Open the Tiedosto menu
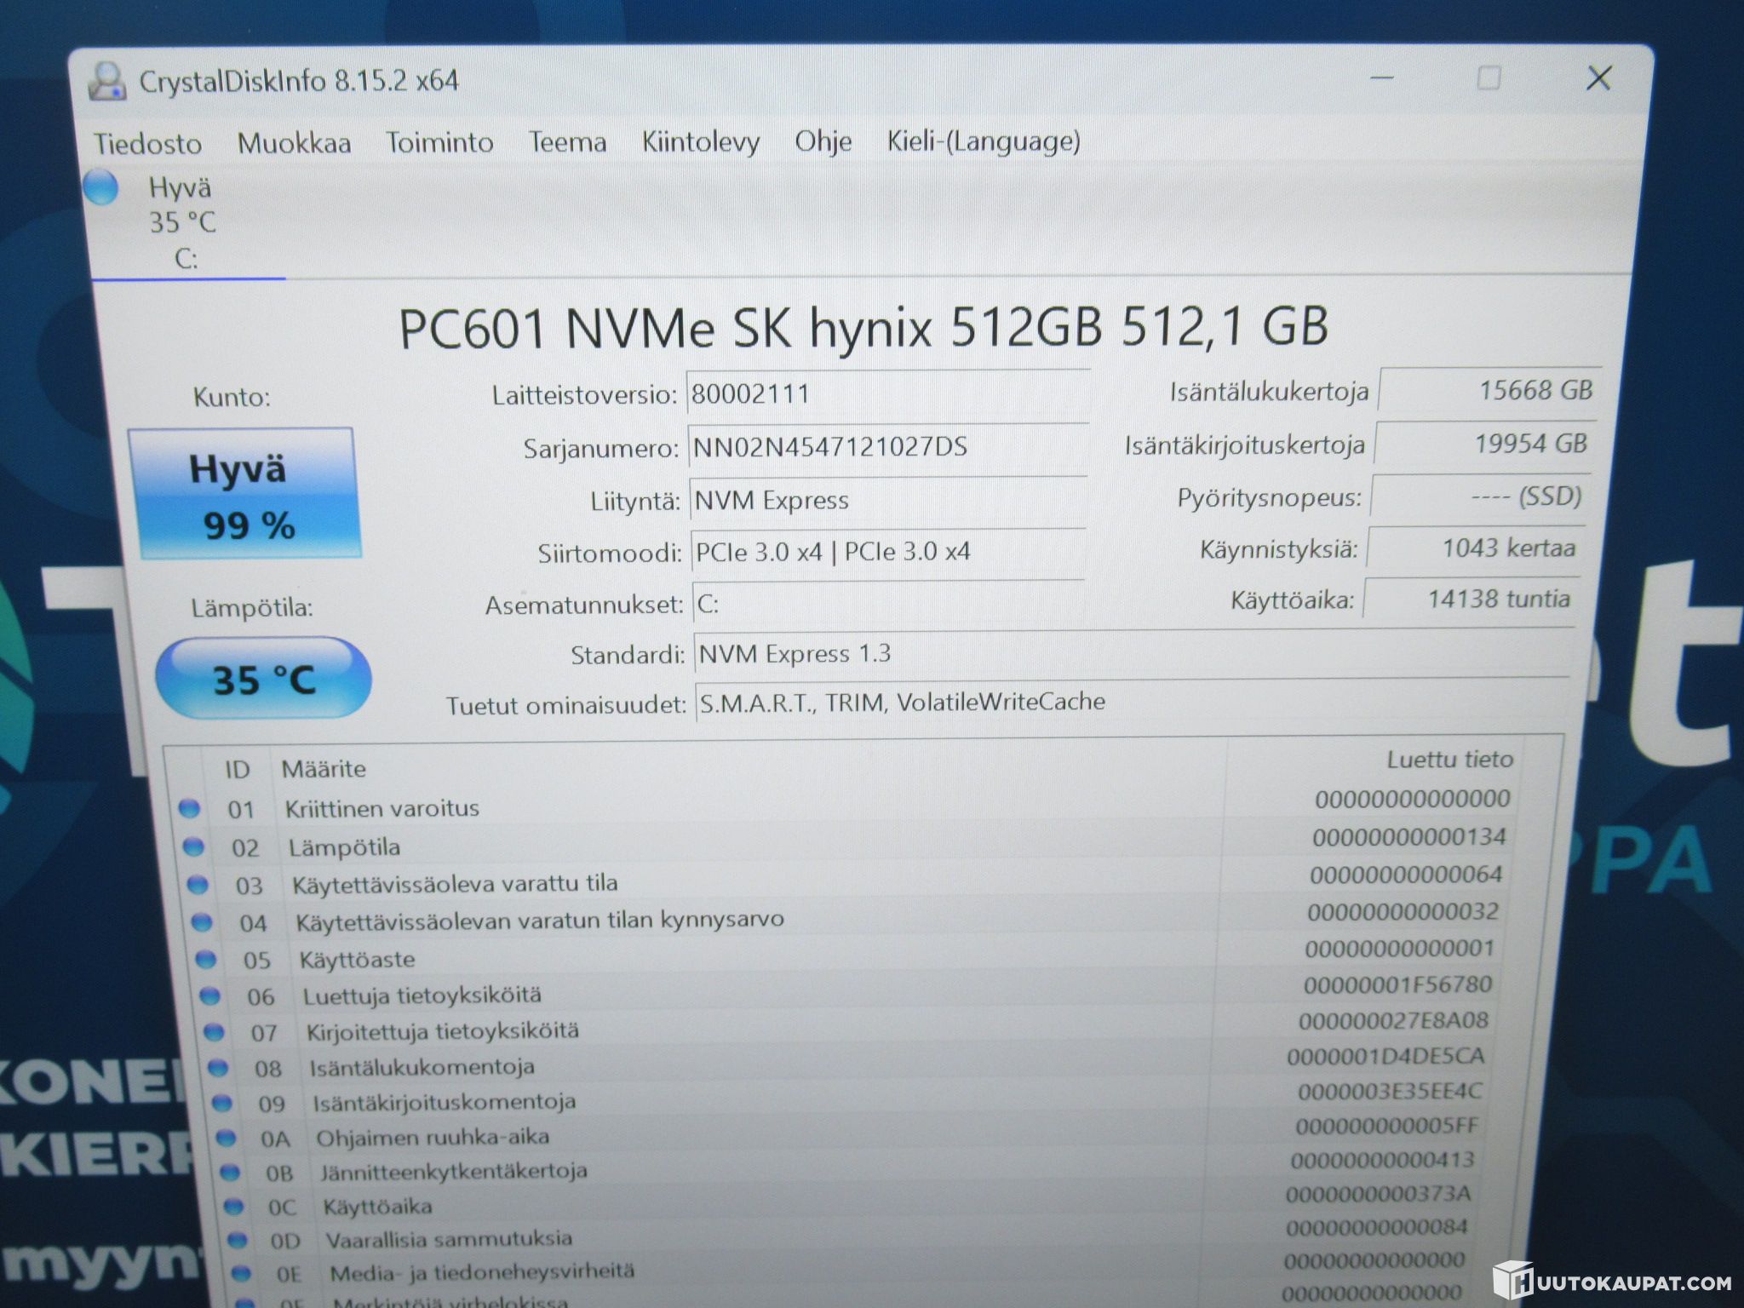 tap(147, 143)
